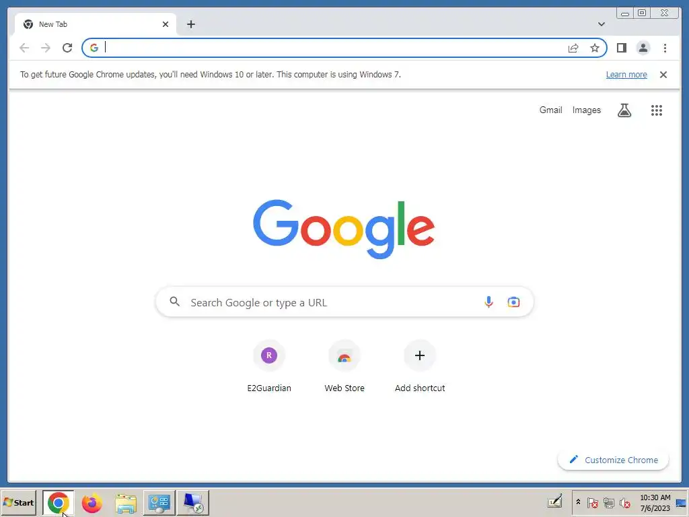Image resolution: width=689 pixels, height=517 pixels.
Task: Click the taskbar clock 10:30 AM
Action: point(655,502)
